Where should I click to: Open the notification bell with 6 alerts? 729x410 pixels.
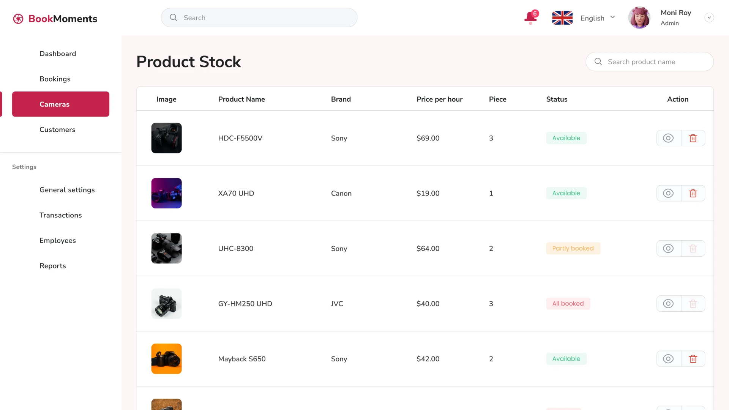coord(530,17)
